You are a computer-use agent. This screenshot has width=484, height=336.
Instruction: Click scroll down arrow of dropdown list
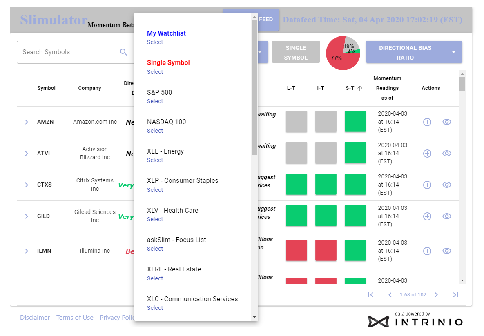click(254, 317)
